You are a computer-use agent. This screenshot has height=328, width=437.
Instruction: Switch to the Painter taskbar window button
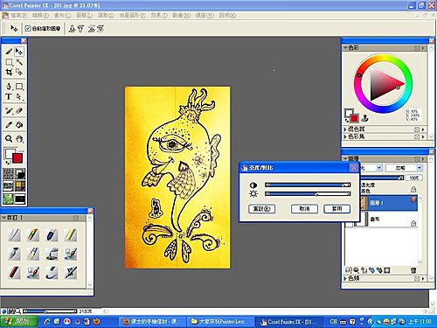289,322
